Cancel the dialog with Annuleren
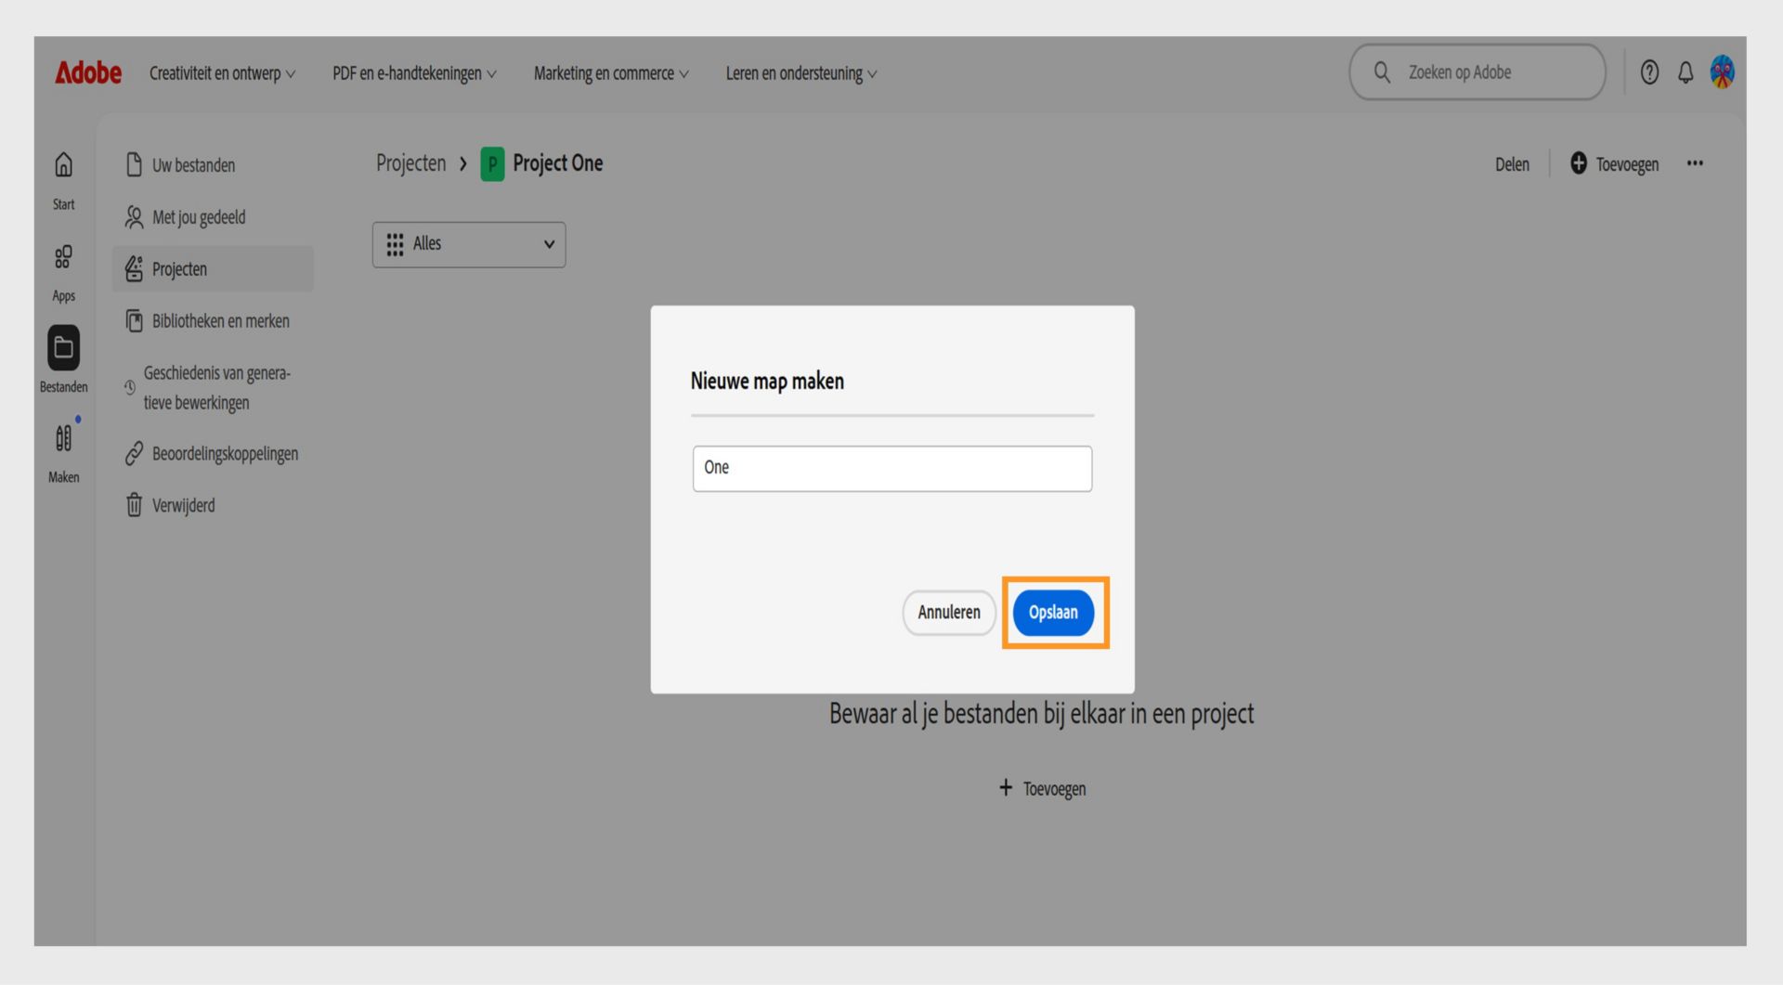Image resolution: width=1783 pixels, height=985 pixels. 948,613
